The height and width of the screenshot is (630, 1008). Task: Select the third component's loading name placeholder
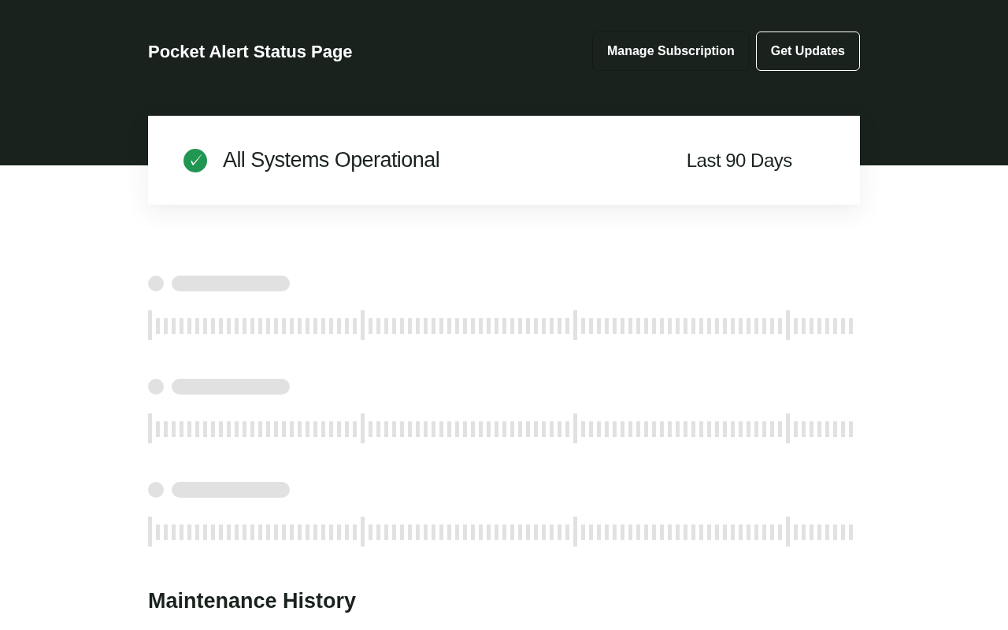pyautogui.click(x=231, y=490)
